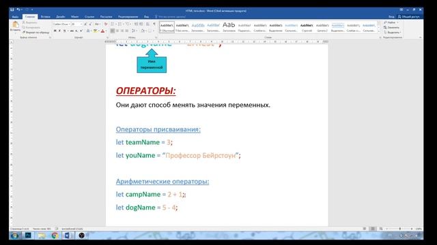Open the font size combo box
Image resolution: width=437 pixels, height=245 pixels.
(x=76, y=24)
